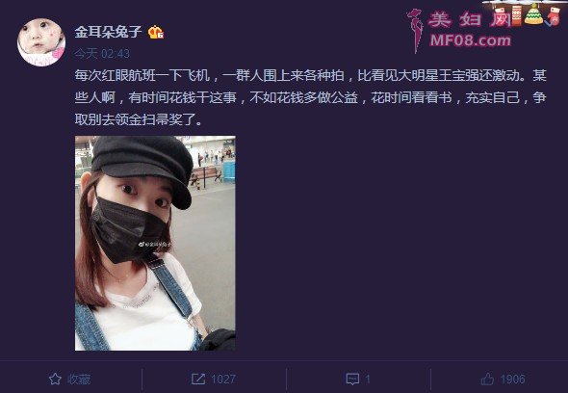568x393 pixels.
Task: Click the pink lady figure logo
Action: (415, 30)
